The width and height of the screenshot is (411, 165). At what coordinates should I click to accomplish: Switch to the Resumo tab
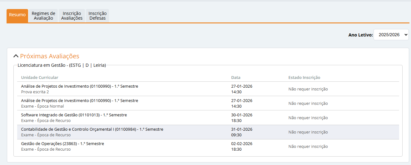click(17, 15)
